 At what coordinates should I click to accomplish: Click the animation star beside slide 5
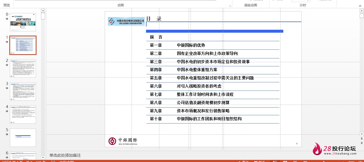pyautogui.click(x=7, y=134)
